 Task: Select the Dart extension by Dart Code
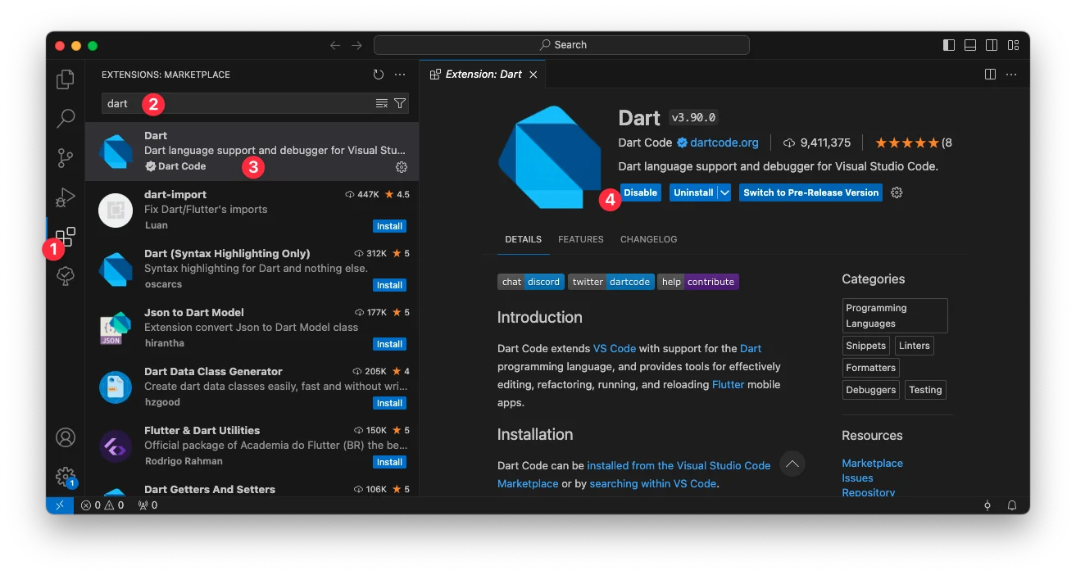[x=252, y=152]
